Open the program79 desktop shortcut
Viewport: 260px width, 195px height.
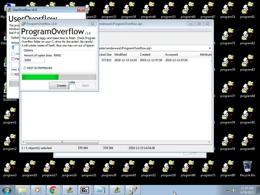tap(228, 142)
